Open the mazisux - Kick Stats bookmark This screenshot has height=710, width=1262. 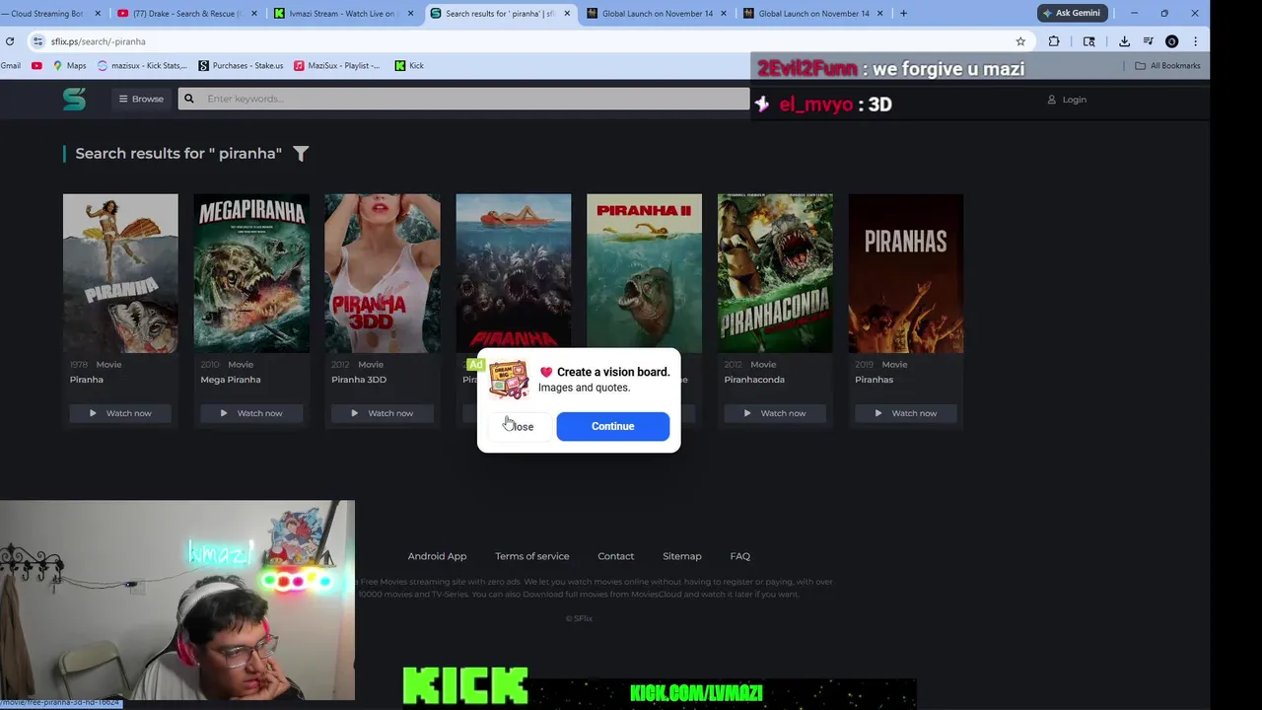coord(142,66)
